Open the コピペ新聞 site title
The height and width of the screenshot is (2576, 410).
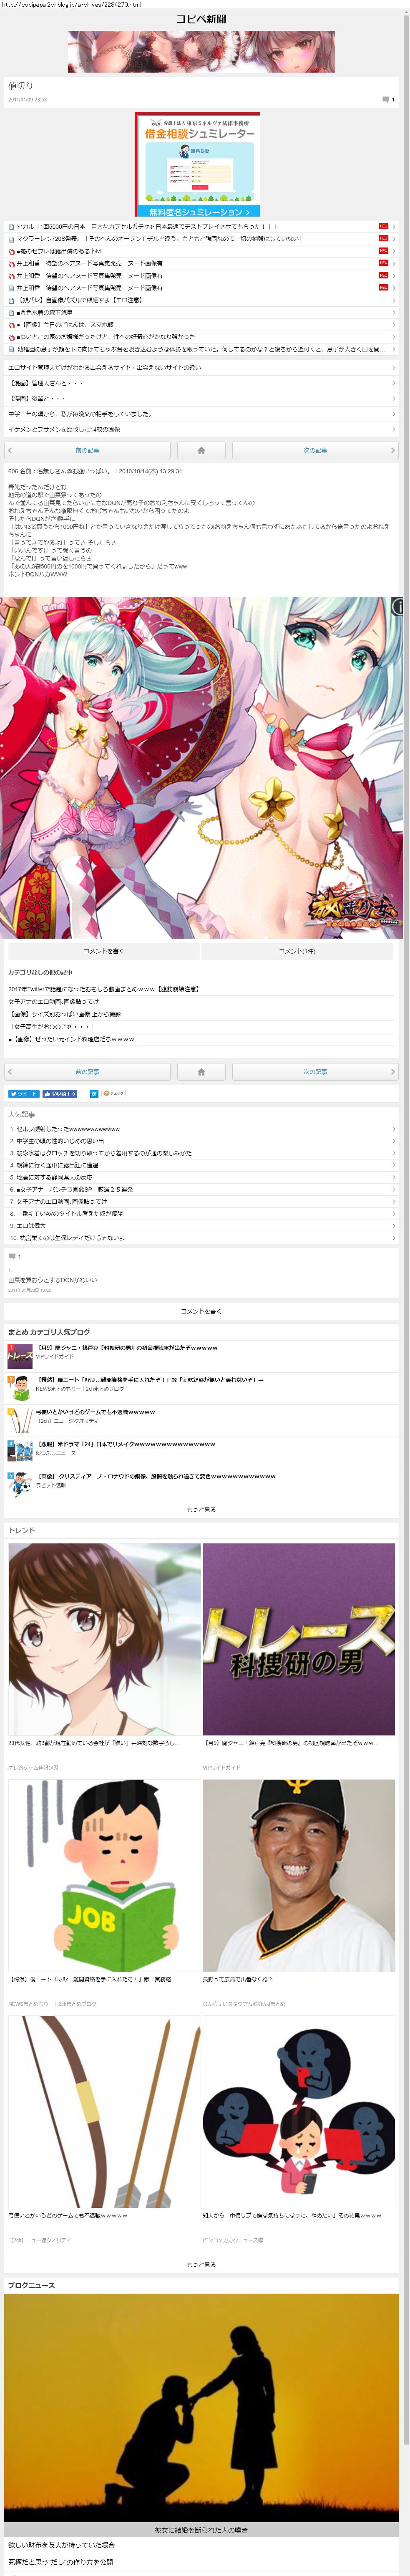point(201,19)
